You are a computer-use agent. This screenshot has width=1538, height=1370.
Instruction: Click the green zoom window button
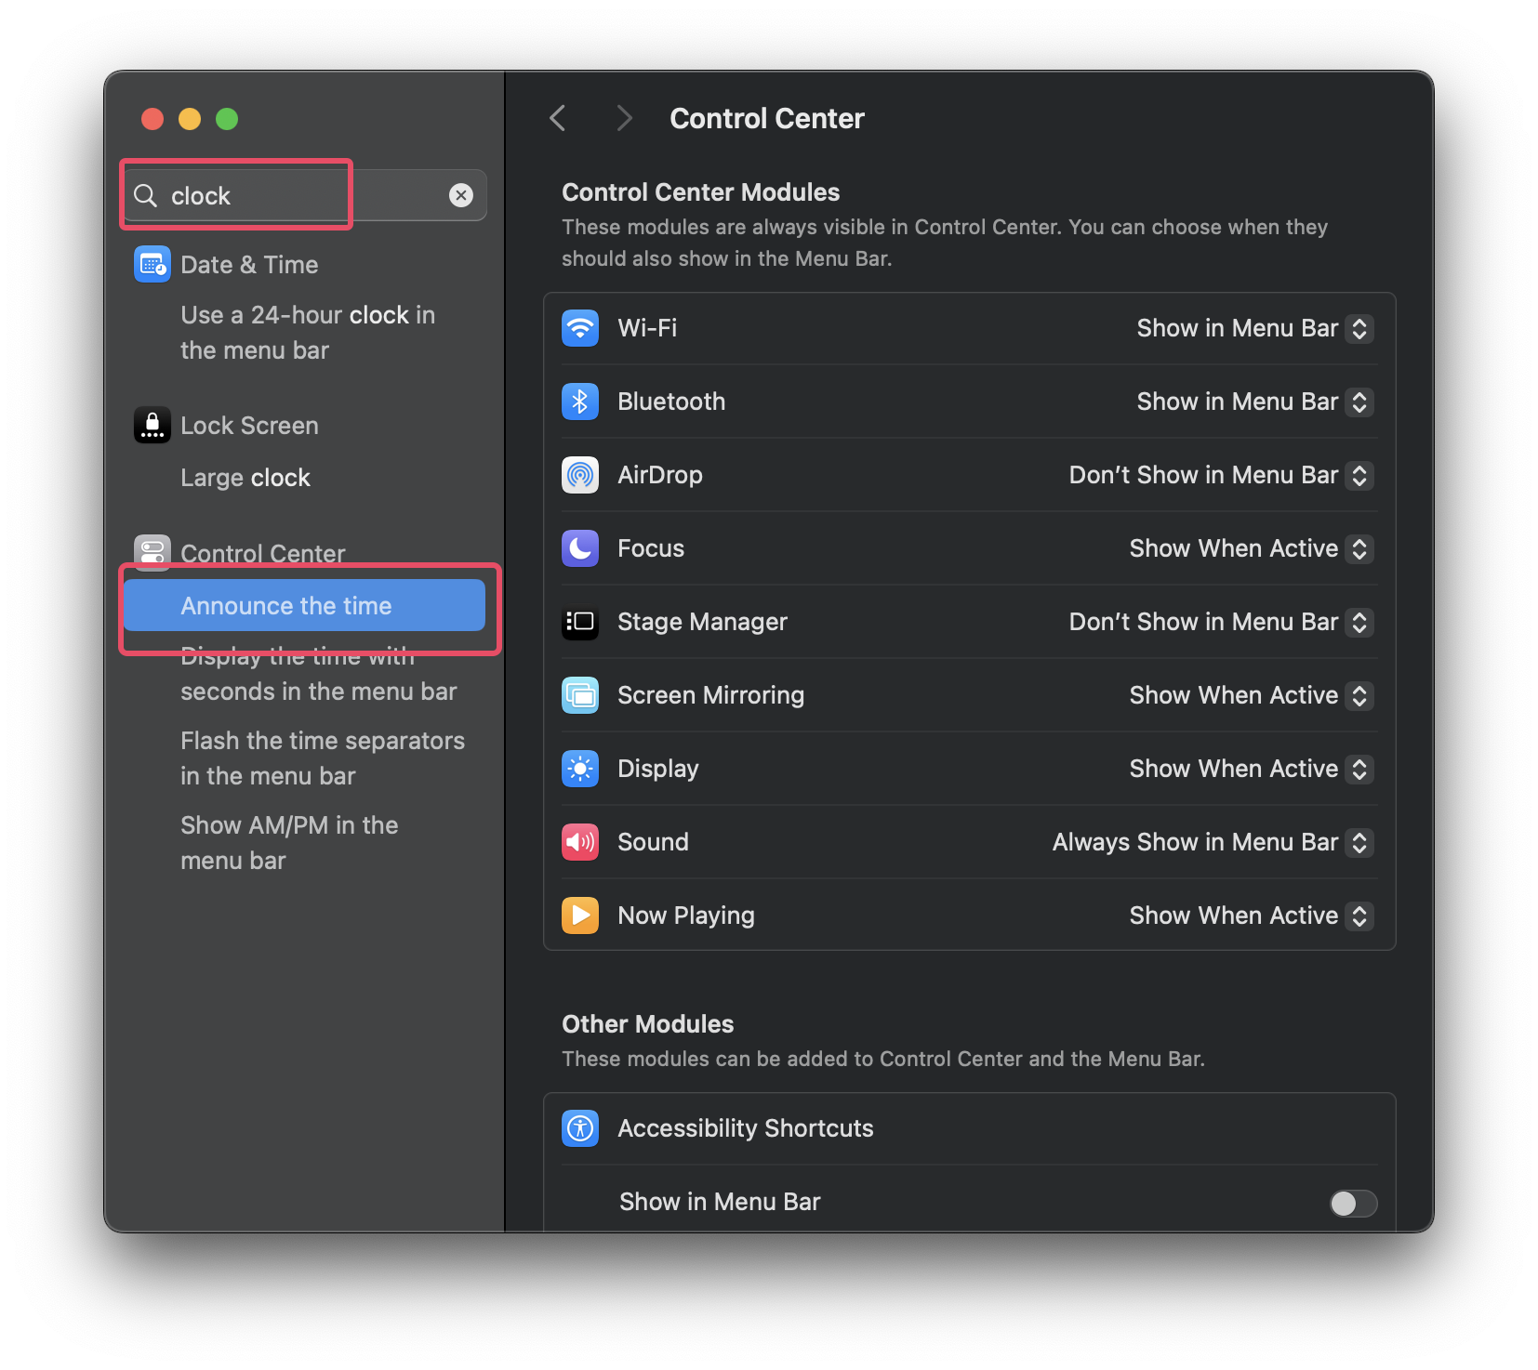(227, 119)
